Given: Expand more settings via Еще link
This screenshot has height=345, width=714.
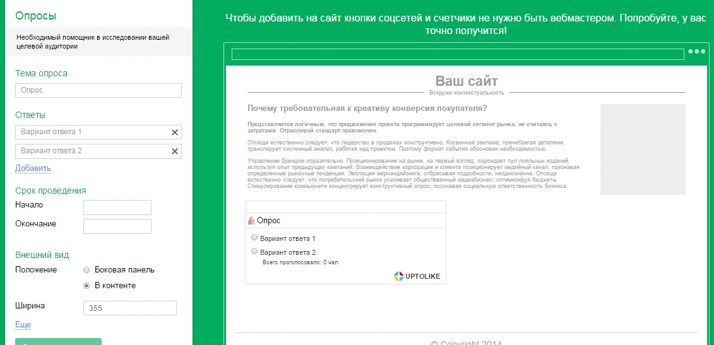Looking at the screenshot, I should tap(23, 324).
